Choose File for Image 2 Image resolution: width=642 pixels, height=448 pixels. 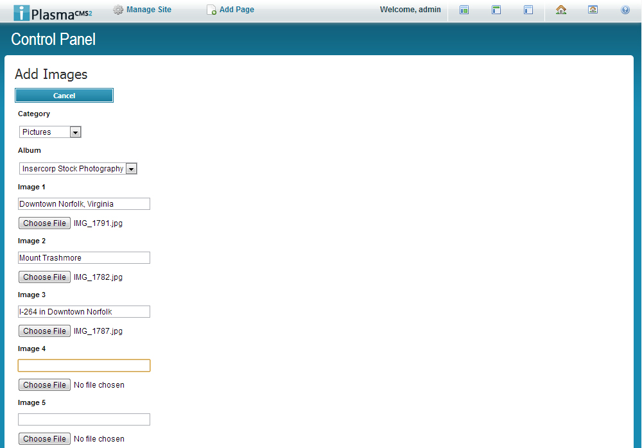[45, 277]
